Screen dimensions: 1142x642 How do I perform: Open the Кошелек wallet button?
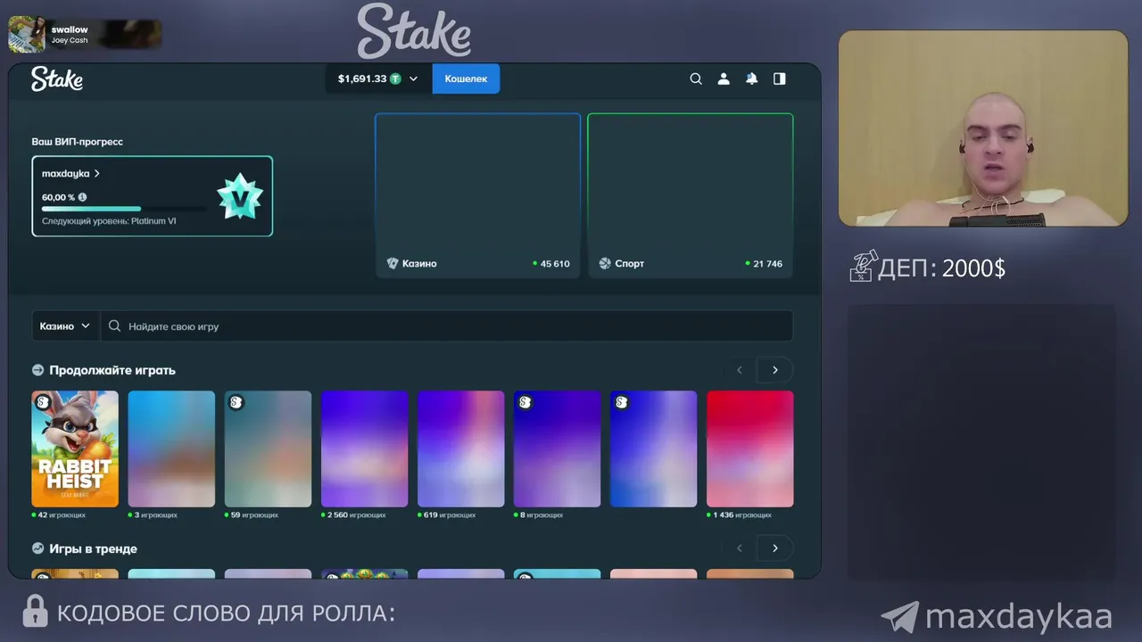point(466,78)
